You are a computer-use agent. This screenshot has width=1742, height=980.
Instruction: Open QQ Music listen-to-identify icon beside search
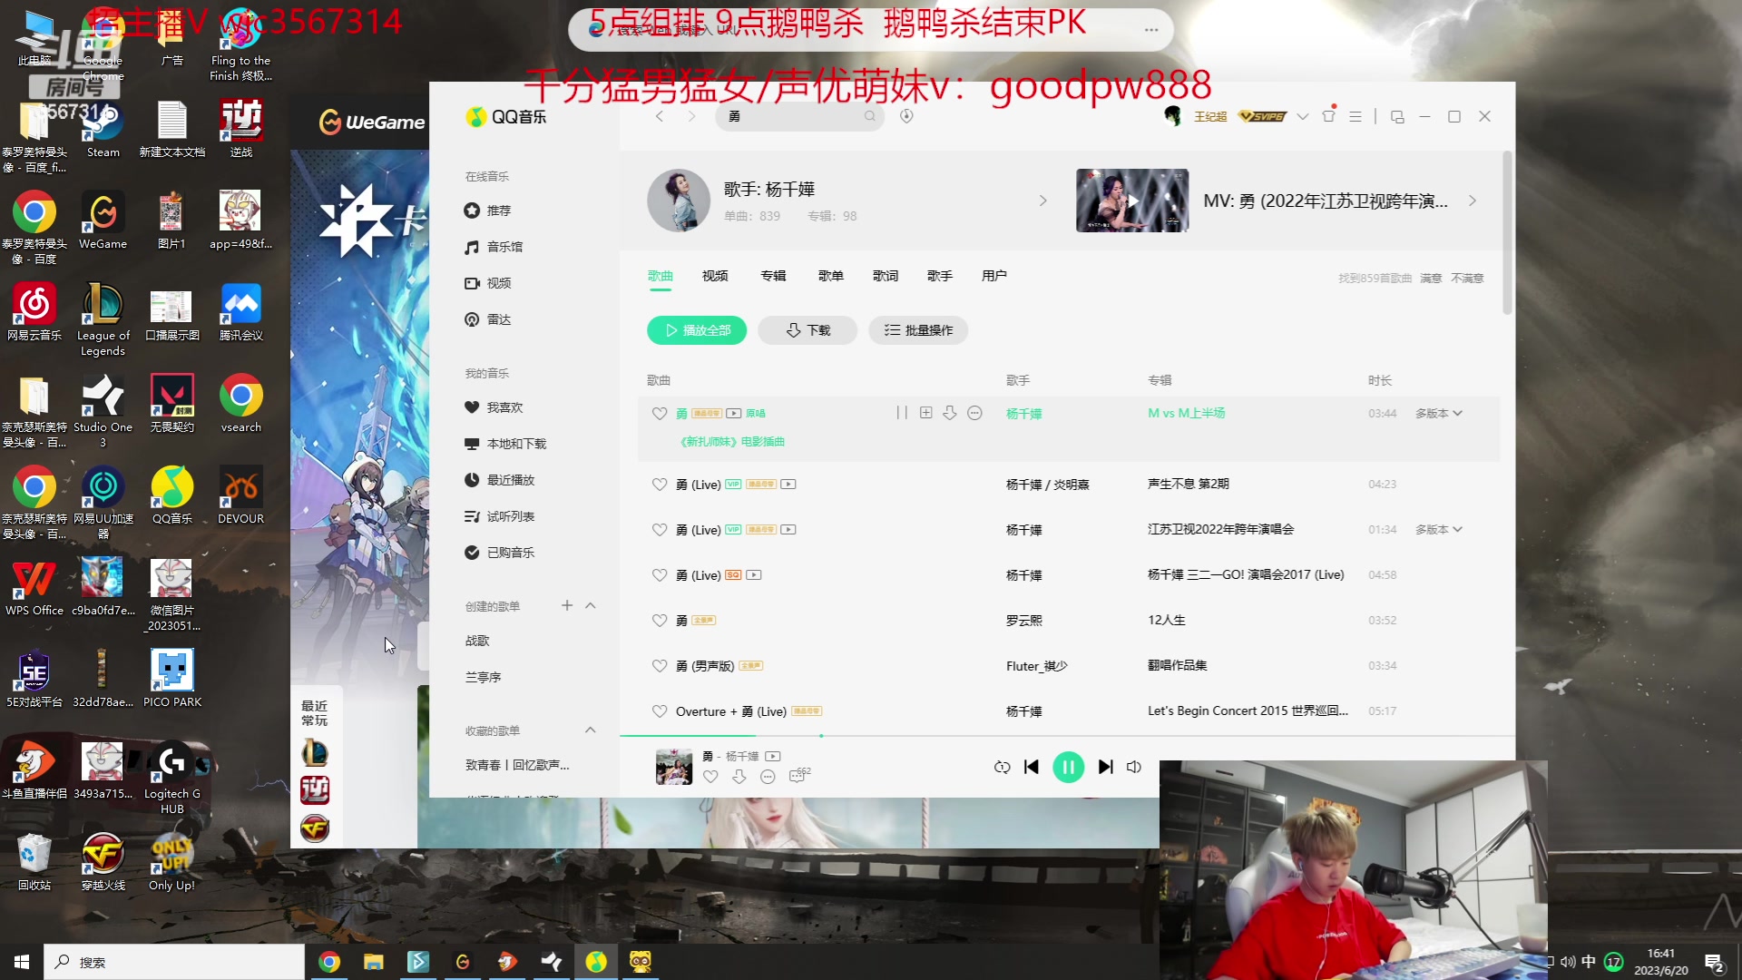pos(905,116)
